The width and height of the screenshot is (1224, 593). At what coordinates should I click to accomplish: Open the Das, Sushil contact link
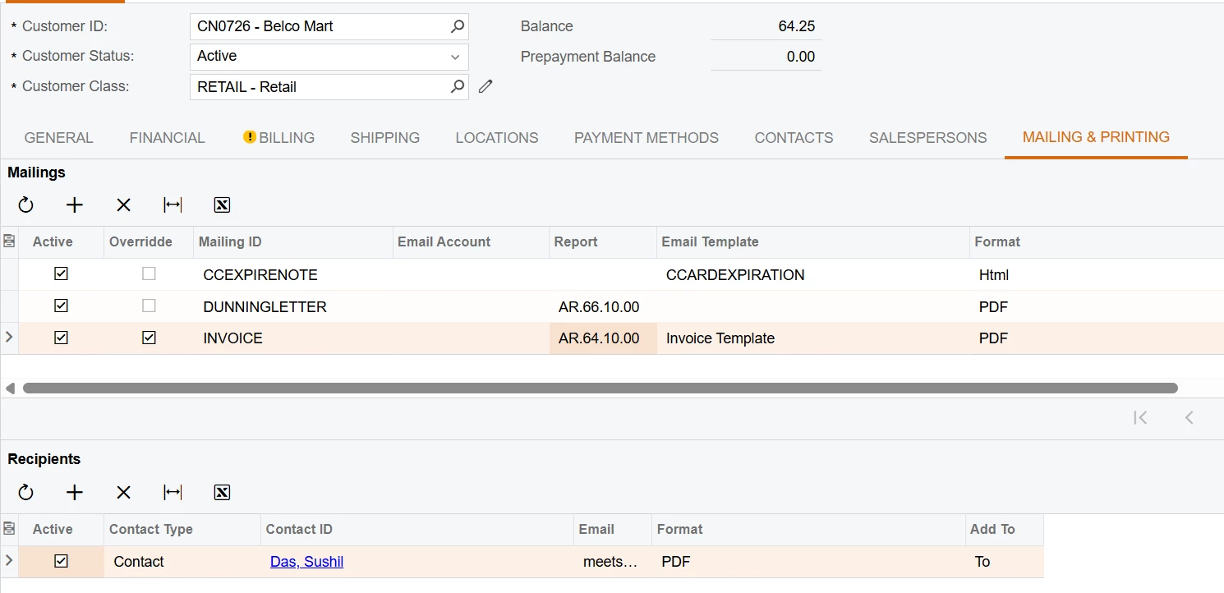306,562
